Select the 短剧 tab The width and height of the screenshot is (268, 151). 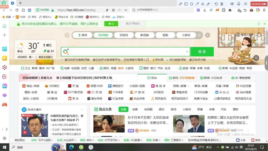[x=165, y=35]
